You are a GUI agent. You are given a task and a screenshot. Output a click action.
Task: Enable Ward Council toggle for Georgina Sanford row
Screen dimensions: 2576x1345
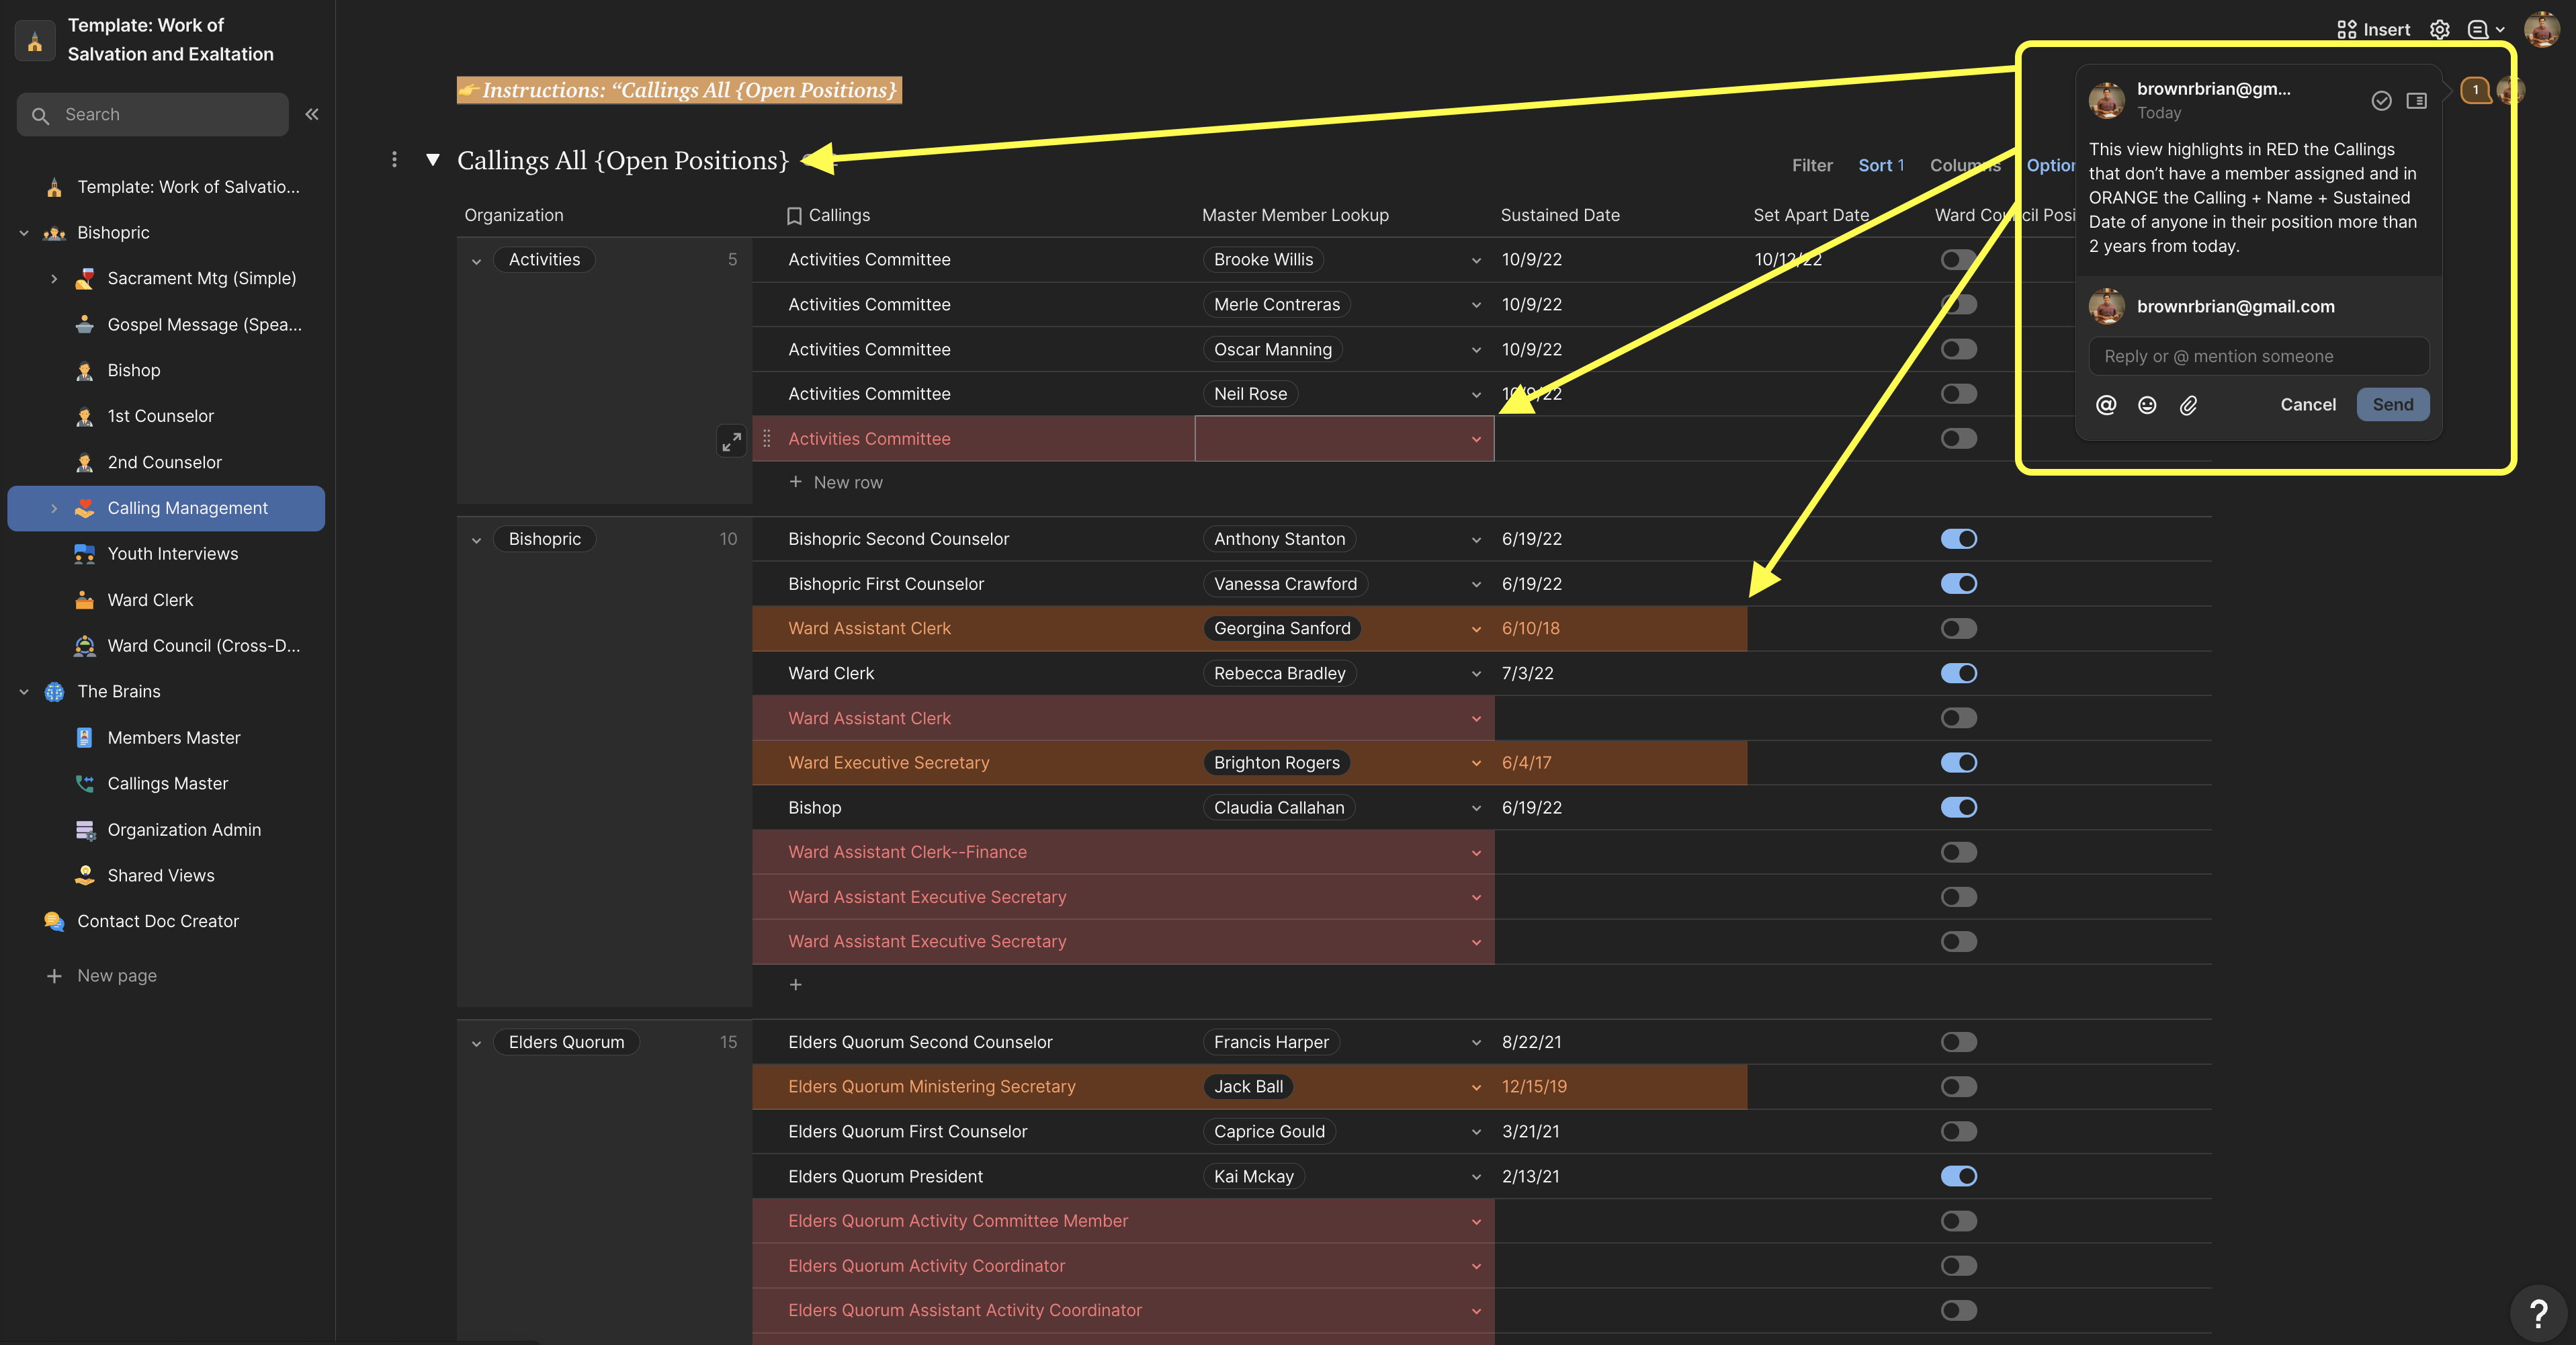coord(1958,629)
